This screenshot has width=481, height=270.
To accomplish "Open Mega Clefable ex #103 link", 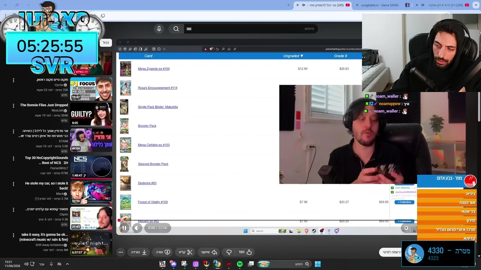I will coord(154,145).
